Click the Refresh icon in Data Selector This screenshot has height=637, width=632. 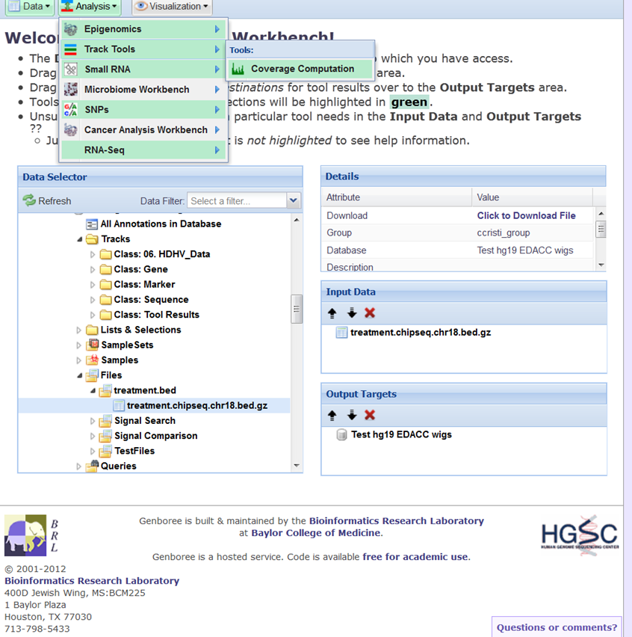pos(29,200)
